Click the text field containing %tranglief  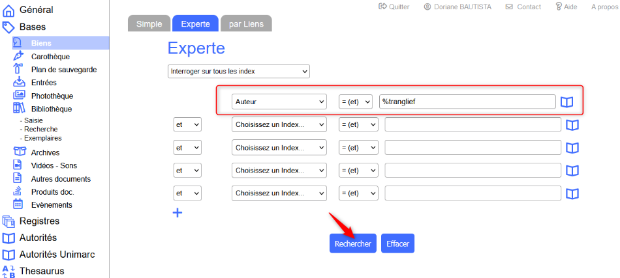[467, 102]
